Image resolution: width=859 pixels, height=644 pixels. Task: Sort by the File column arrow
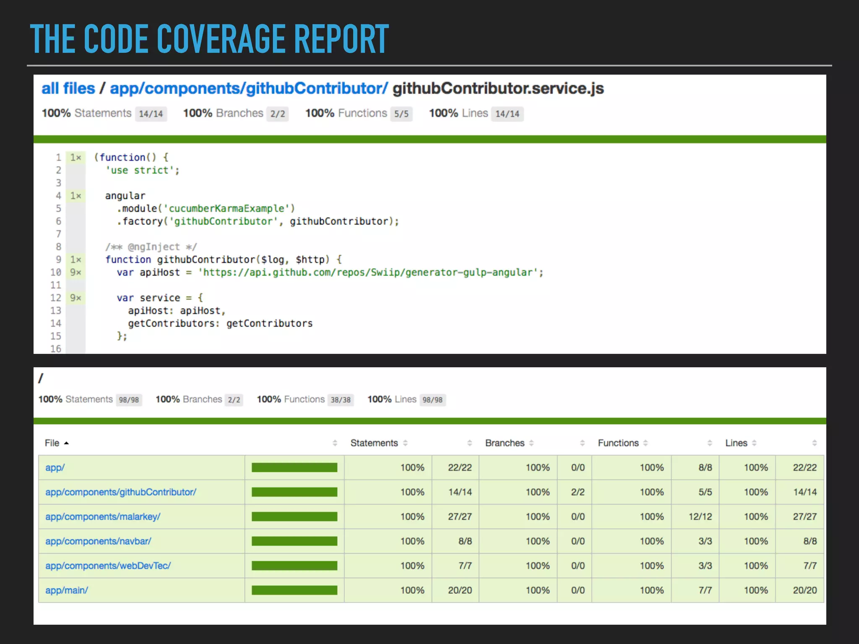[66, 443]
